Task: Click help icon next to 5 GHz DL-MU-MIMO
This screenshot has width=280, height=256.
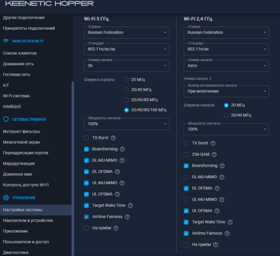Action: (x=122, y=160)
